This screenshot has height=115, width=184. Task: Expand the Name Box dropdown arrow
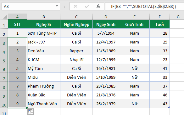[57, 6]
